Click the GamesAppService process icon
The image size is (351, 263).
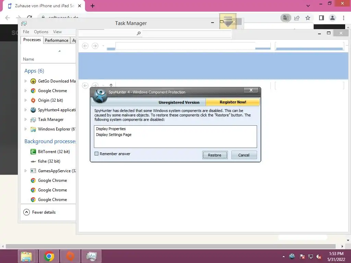(x=33, y=171)
